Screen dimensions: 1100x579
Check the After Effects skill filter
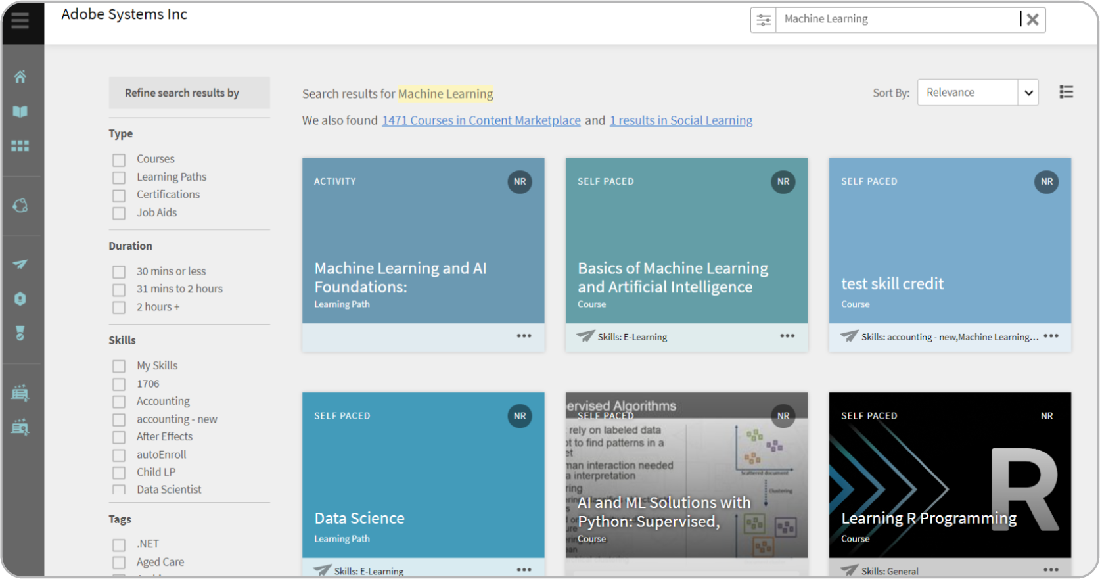coord(119,437)
